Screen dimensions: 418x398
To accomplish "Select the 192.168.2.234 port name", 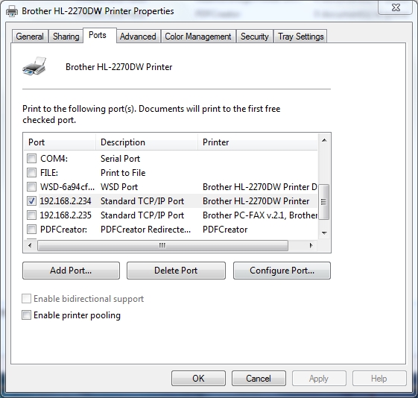I will [66, 201].
